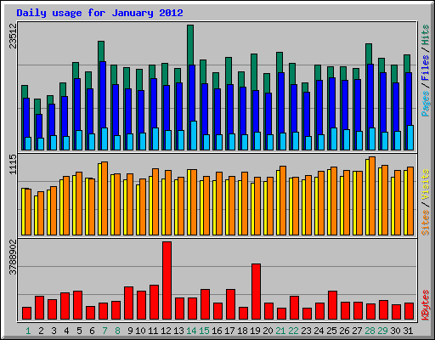Viewport: 435px width, 340px height.
Task: Click the day 26 label on x-axis
Action: coord(344,331)
